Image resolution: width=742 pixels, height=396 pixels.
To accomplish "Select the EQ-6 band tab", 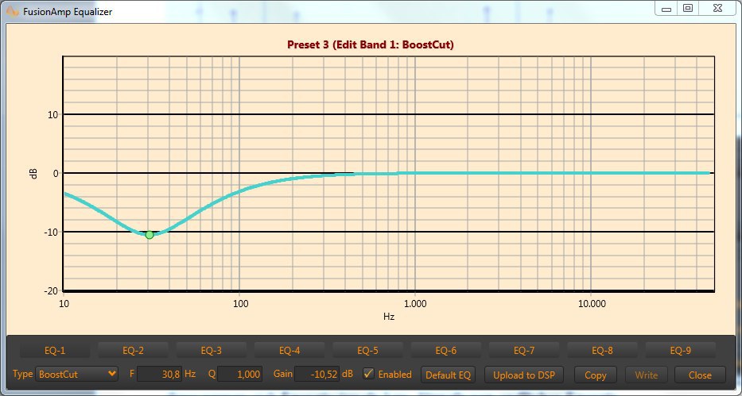I will click(446, 351).
